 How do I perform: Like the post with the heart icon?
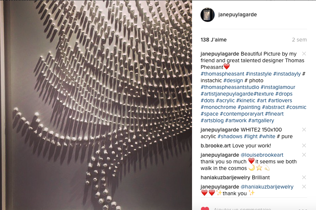pos(205,209)
